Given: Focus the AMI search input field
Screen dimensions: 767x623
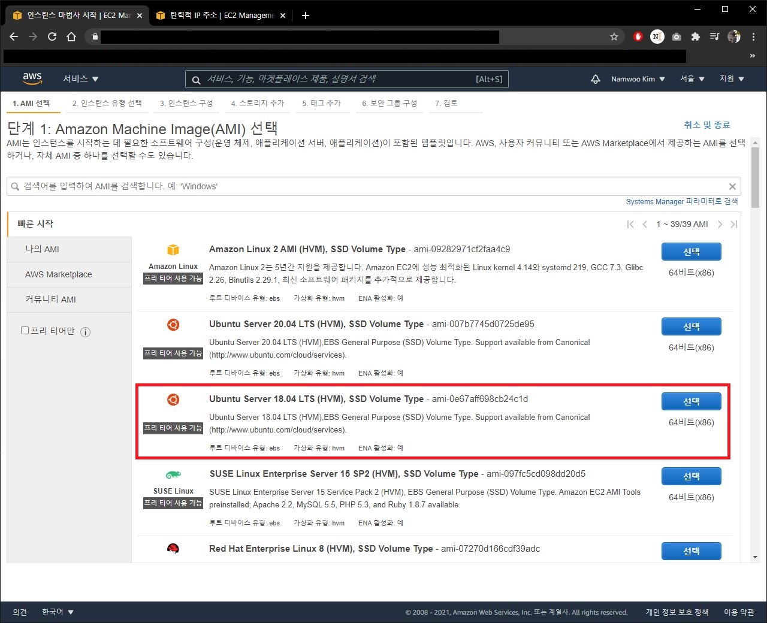Looking at the screenshot, I should pos(374,186).
